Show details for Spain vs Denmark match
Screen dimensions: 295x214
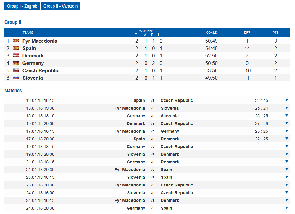(286, 139)
